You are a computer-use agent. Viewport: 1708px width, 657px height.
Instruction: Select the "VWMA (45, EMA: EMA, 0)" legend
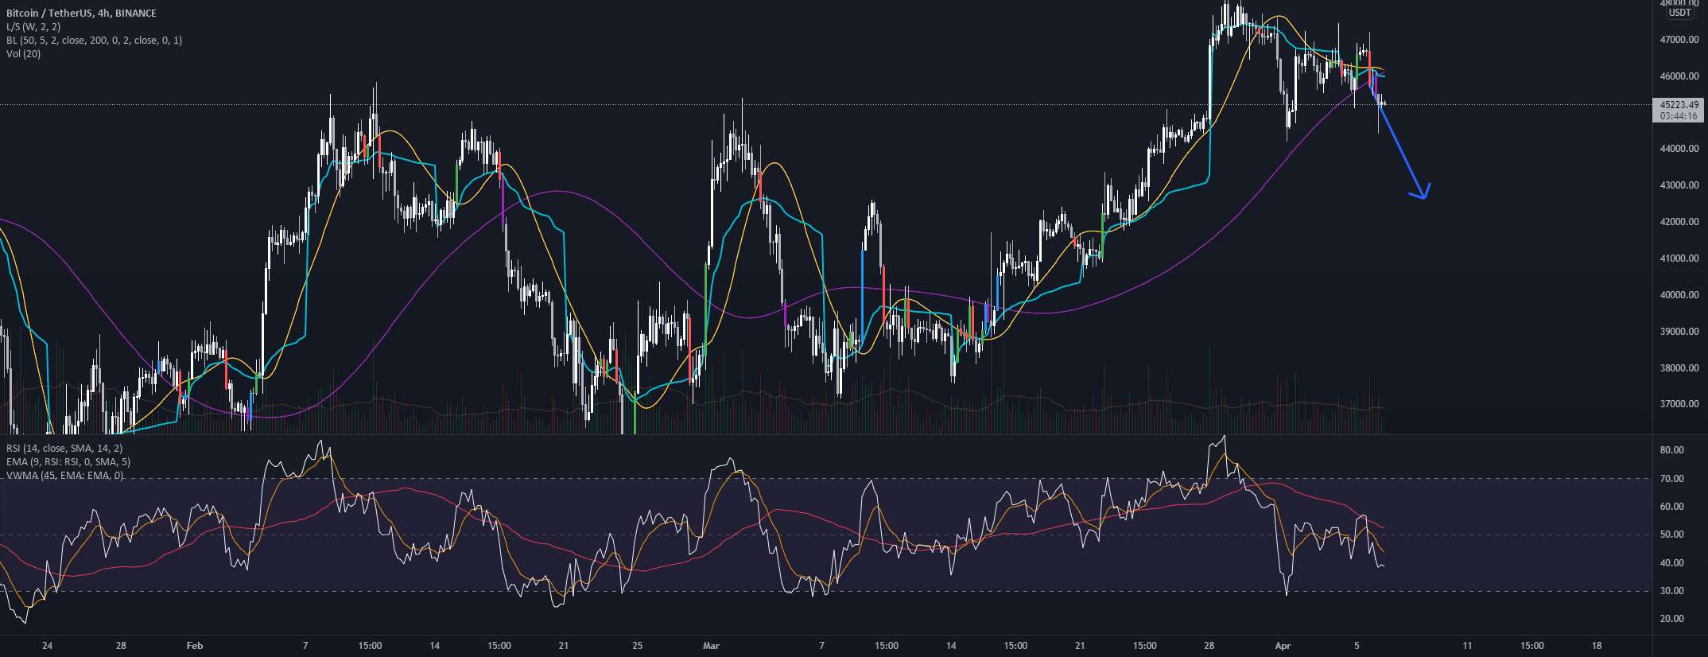coord(64,476)
